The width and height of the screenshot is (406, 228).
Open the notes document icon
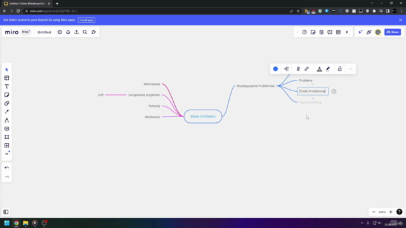(x=338, y=32)
